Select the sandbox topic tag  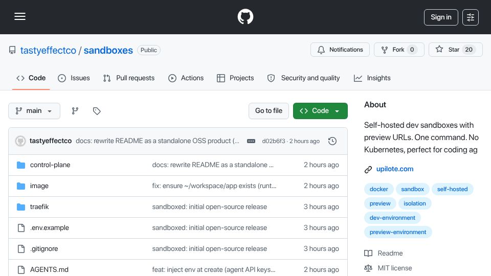412,189
